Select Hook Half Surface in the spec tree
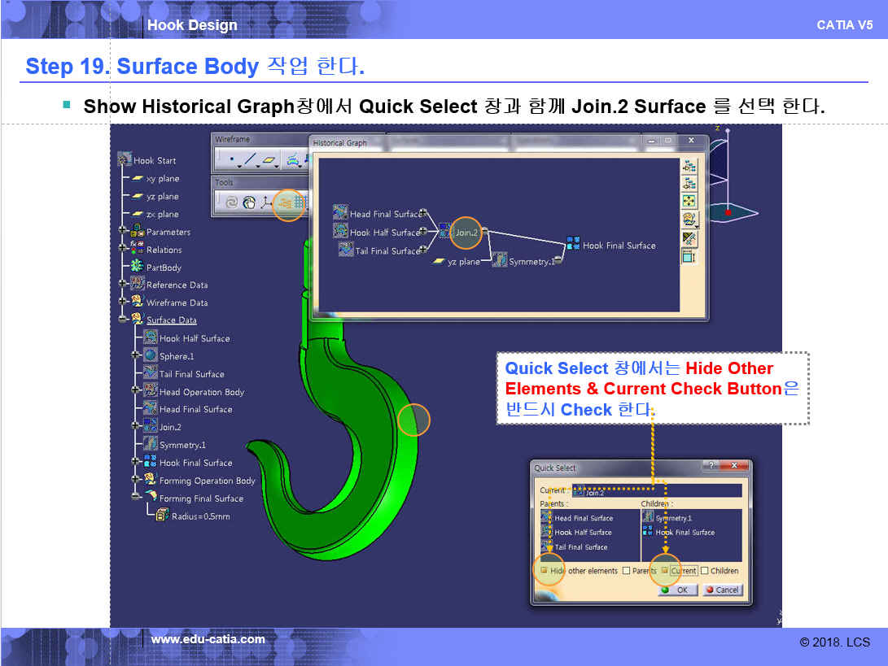This screenshot has width=888, height=666. tap(195, 338)
